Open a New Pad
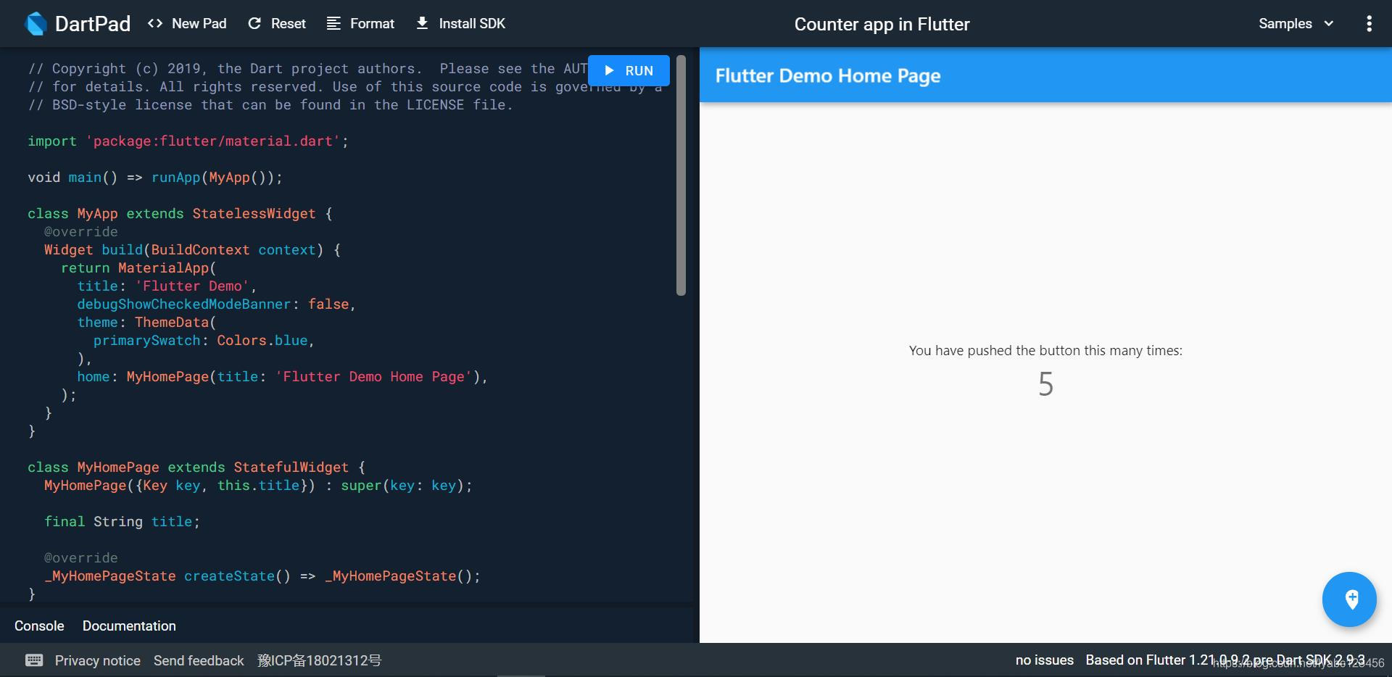This screenshot has height=677, width=1392. (x=187, y=24)
